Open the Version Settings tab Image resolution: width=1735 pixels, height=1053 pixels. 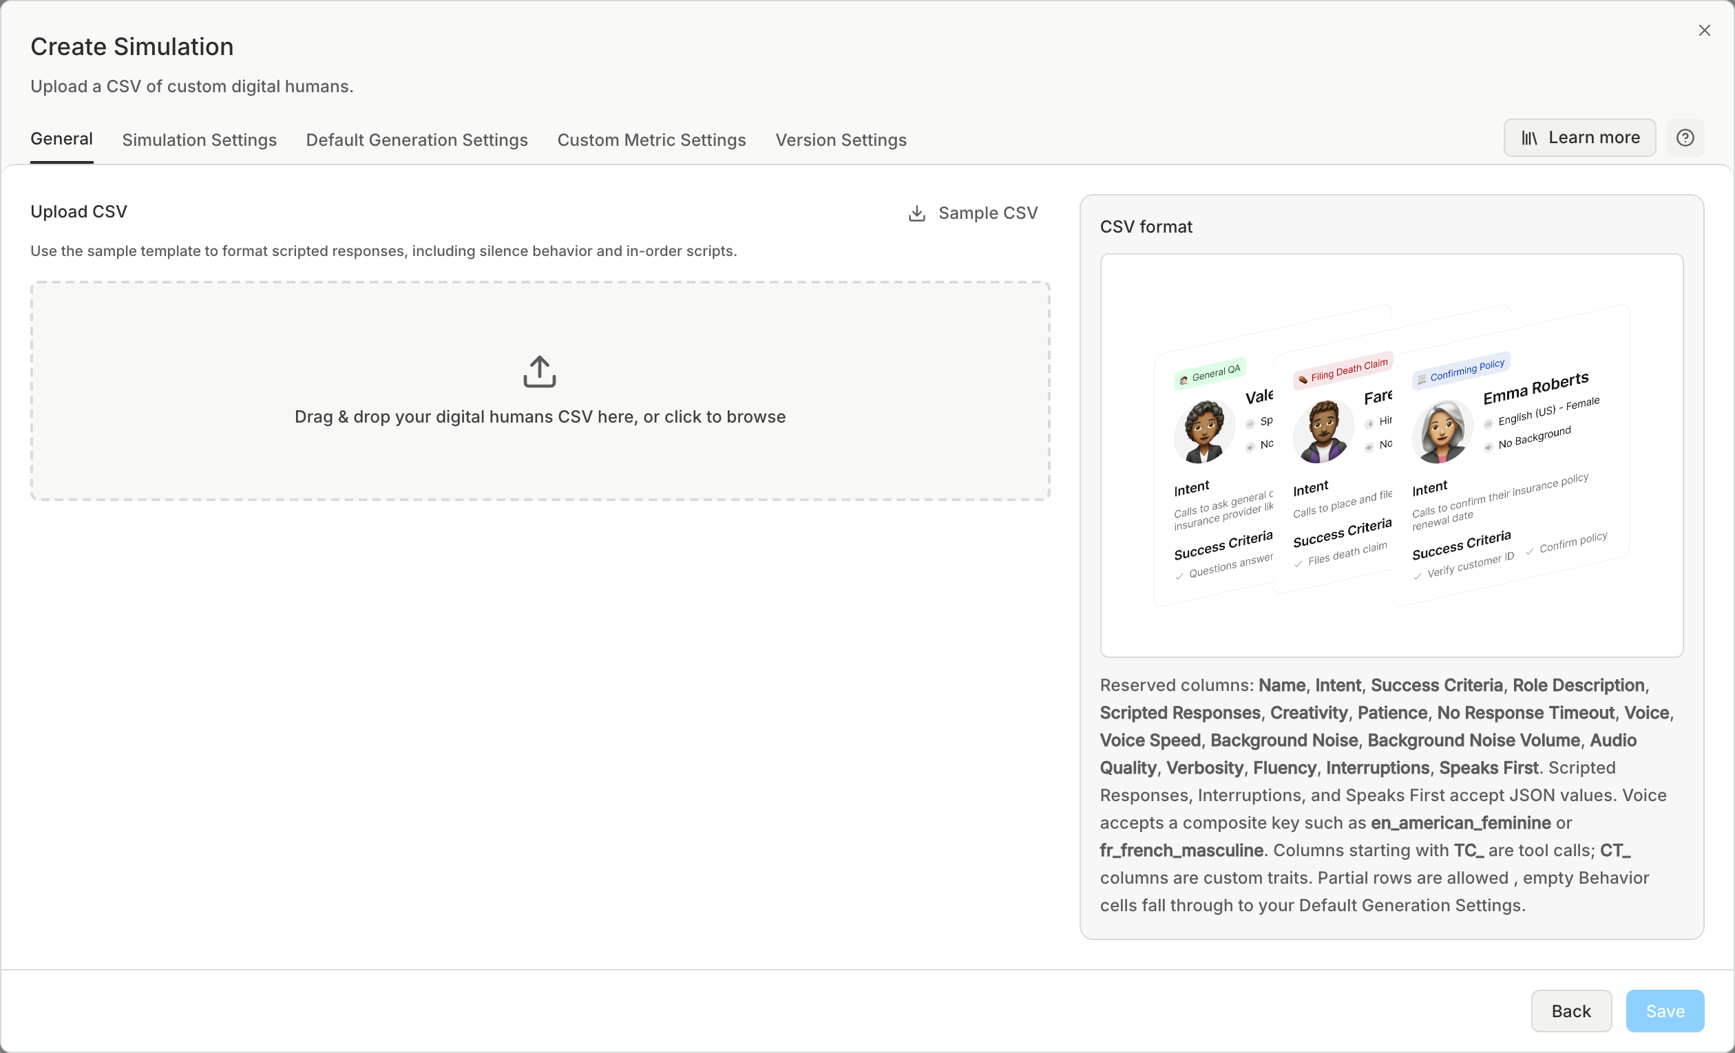841,140
